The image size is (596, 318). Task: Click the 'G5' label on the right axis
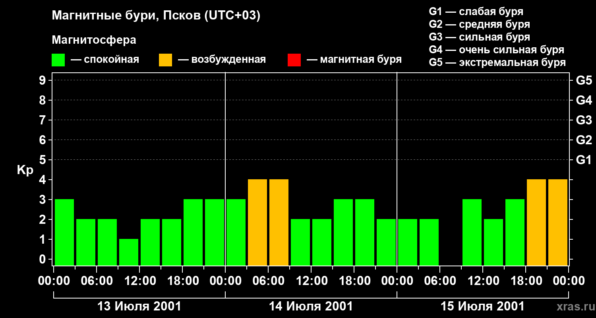[584, 80]
